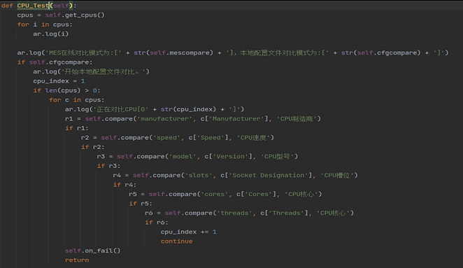Click the 'cores' string in r5 compare
This screenshot has height=268, width=463.
click(215, 195)
